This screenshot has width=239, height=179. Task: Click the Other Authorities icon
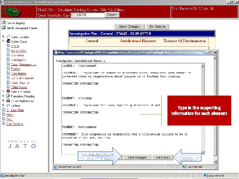click(8, 100)
